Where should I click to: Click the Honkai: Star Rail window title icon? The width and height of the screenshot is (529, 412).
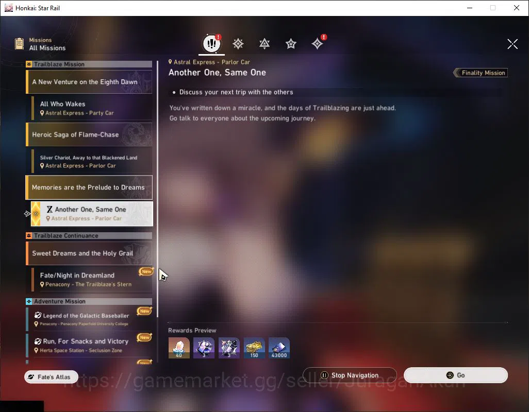point(8,8)
